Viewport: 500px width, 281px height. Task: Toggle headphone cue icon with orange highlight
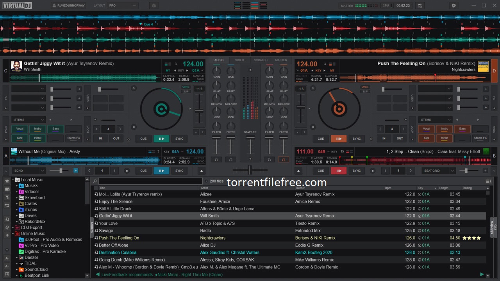click(284, 159)
